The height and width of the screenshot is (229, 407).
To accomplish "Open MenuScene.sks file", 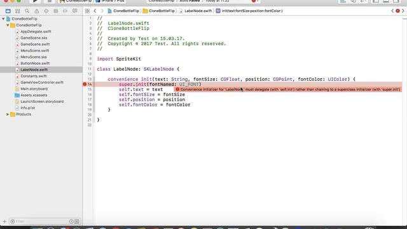I will point(34,57).
